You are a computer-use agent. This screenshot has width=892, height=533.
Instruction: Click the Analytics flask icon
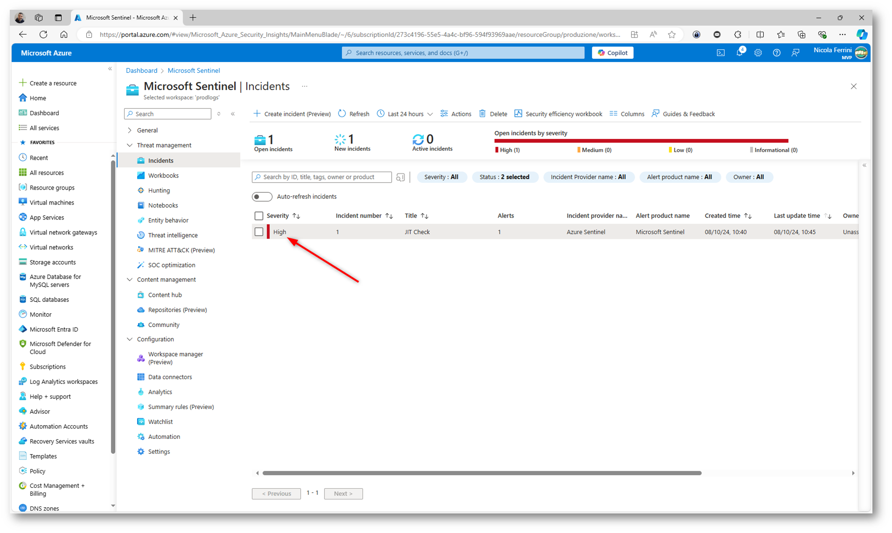pyautogui.click(x=141, y=391)
